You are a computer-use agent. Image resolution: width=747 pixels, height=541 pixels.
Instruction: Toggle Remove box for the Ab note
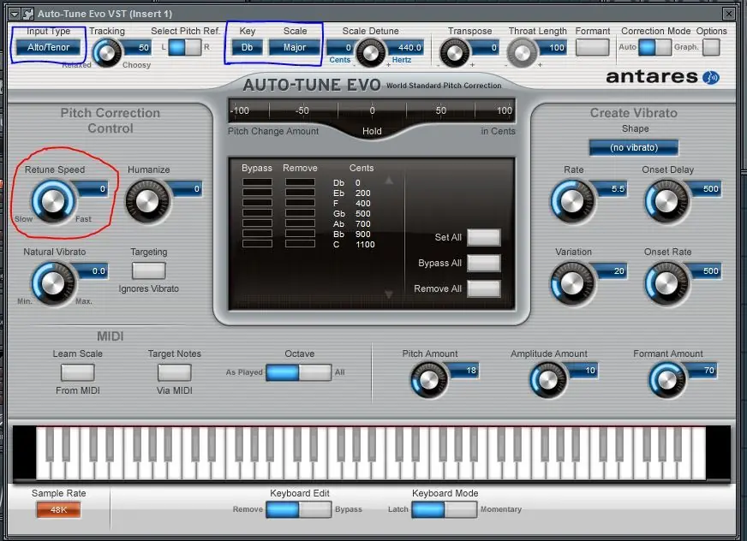pyautogui.click(x=300, y=223)
